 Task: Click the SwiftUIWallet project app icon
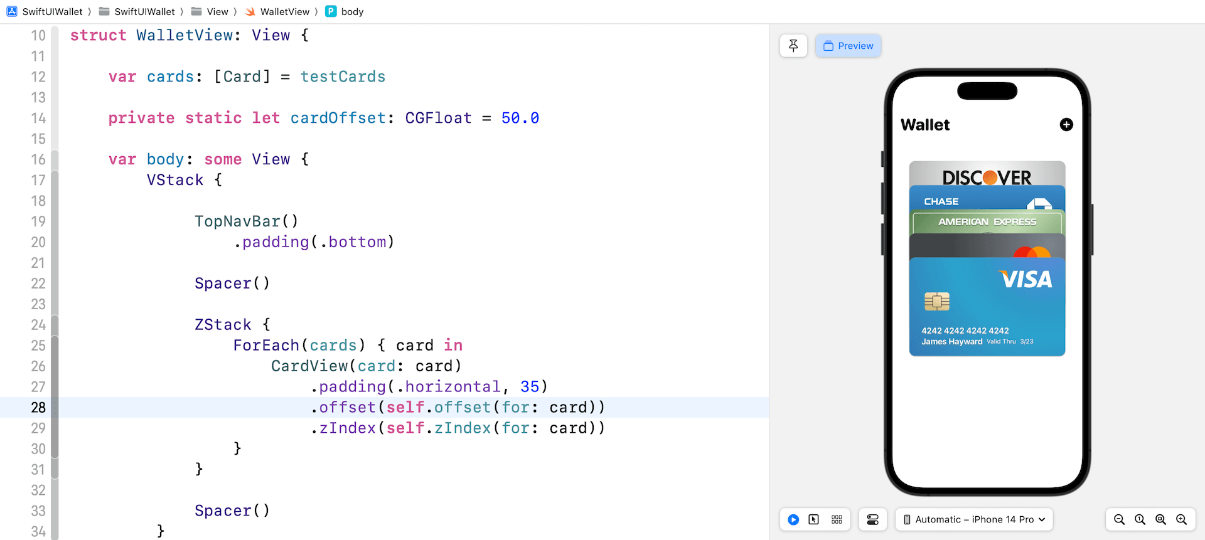pos(12,11)
